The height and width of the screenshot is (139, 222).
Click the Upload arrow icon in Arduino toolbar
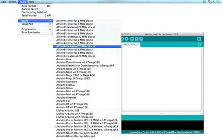click(127, 39)
